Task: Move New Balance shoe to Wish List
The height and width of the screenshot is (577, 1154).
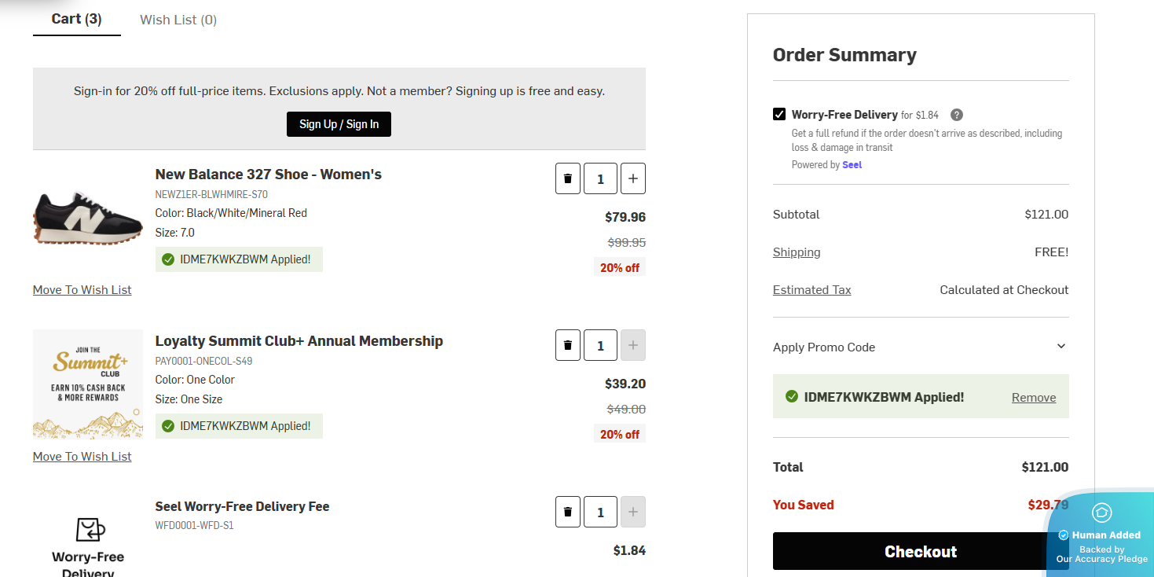Action: 82,290
